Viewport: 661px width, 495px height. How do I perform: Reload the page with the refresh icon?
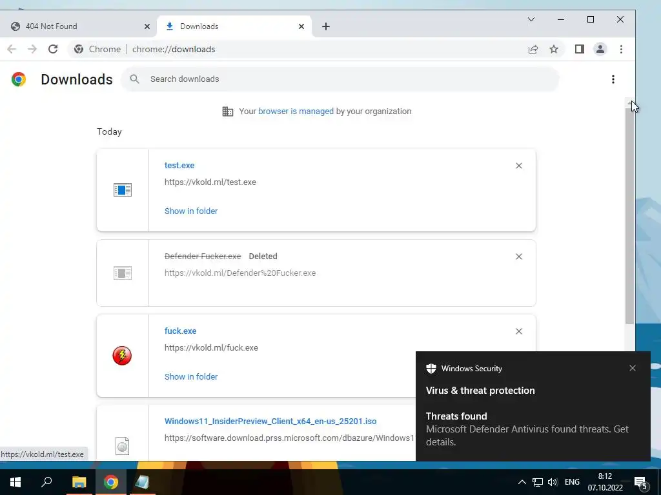(53, 49)
